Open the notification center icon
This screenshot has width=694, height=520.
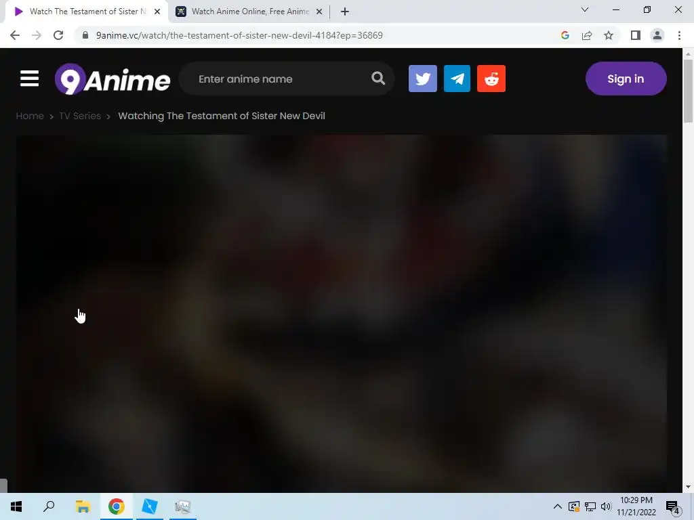point(673,506)
